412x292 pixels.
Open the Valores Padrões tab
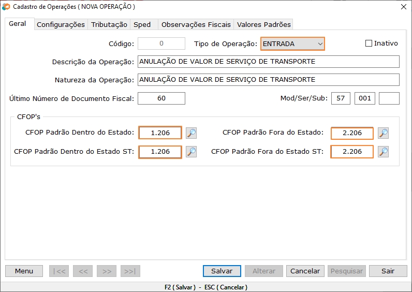264,24
